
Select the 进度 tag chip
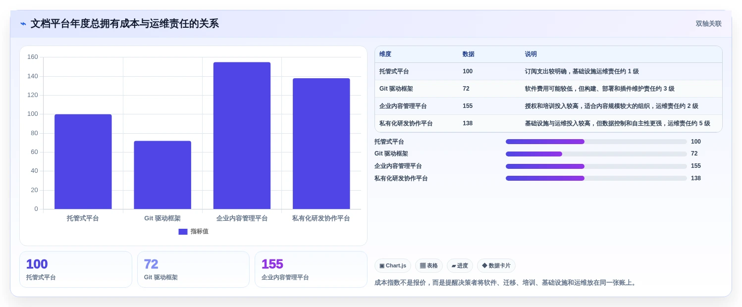tap(460, 266)
